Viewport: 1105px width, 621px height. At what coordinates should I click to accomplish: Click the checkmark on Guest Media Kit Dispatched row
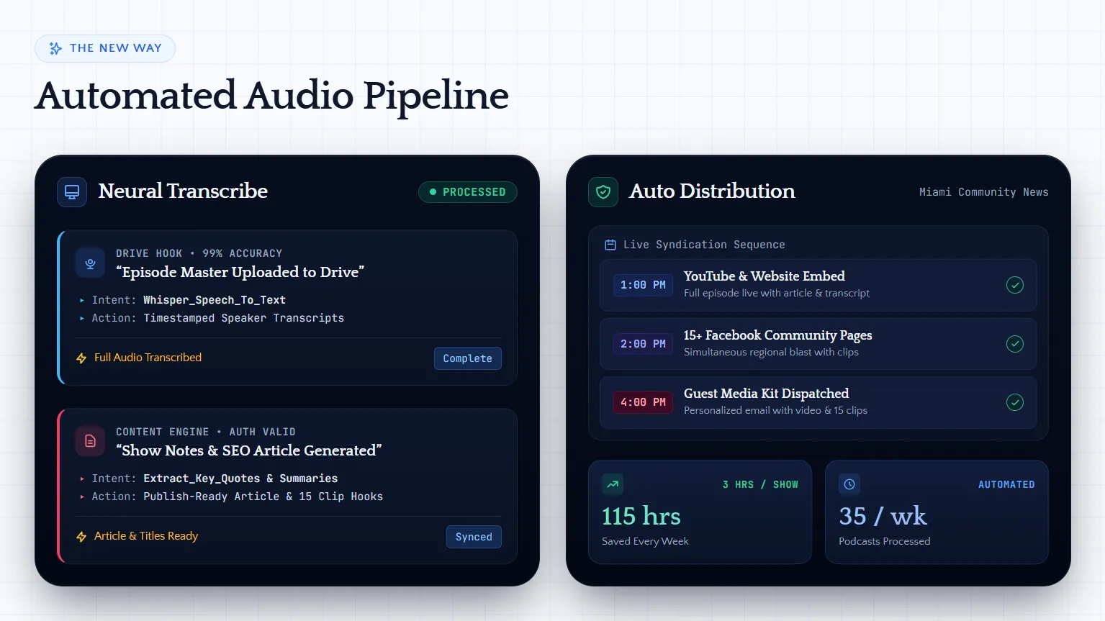1015,402
